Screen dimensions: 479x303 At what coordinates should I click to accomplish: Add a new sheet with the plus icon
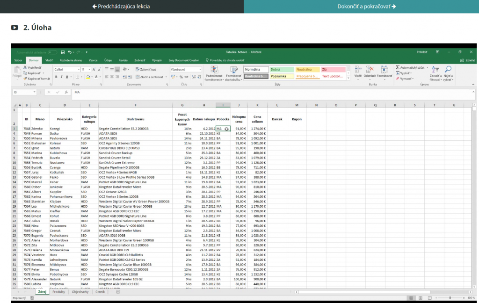118,292
